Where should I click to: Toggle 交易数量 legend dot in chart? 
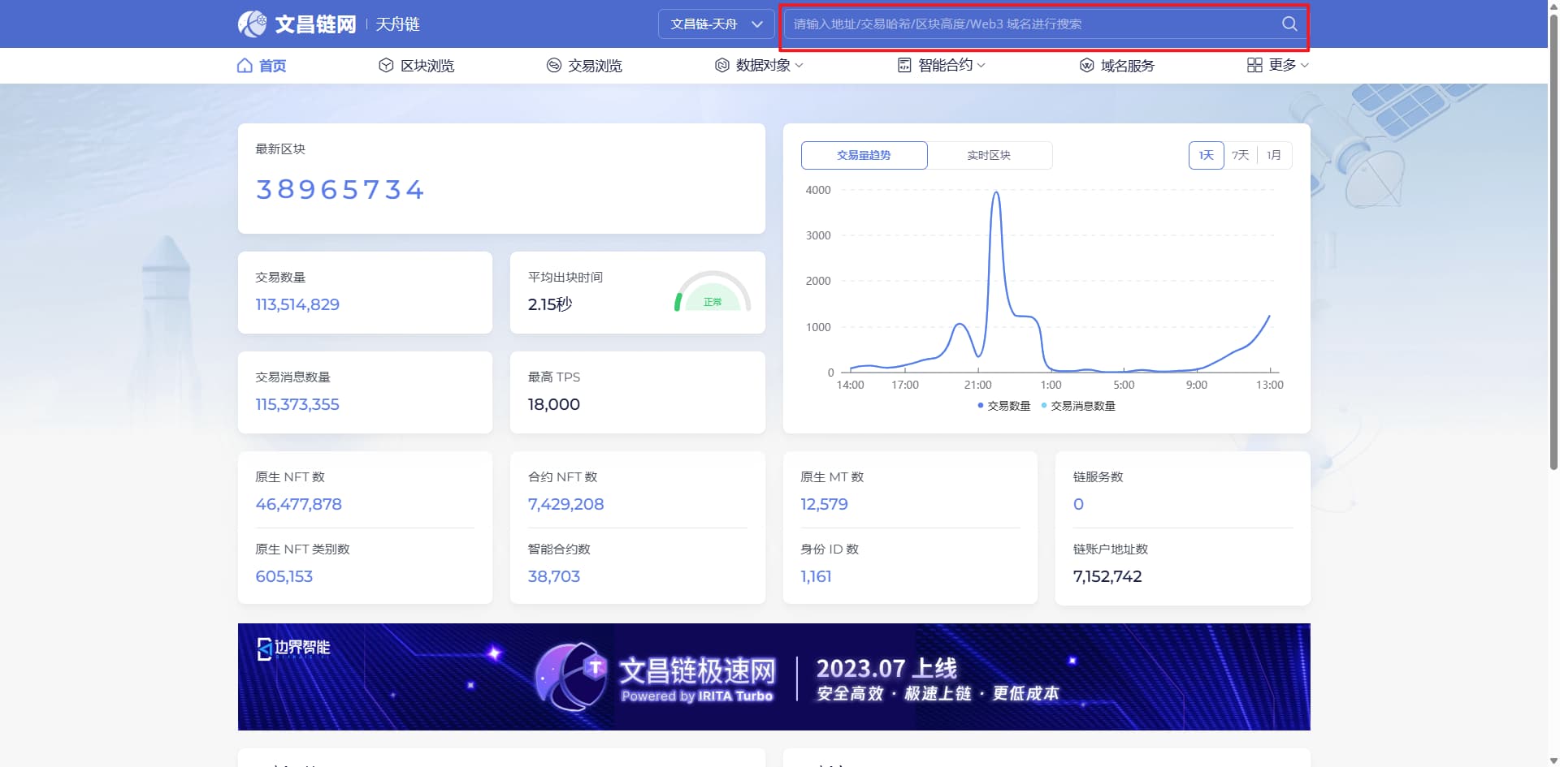[x=981, y=405]
